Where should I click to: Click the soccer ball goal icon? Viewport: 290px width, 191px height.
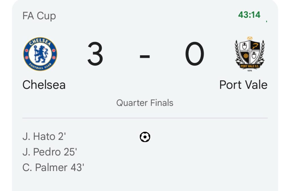145,137
